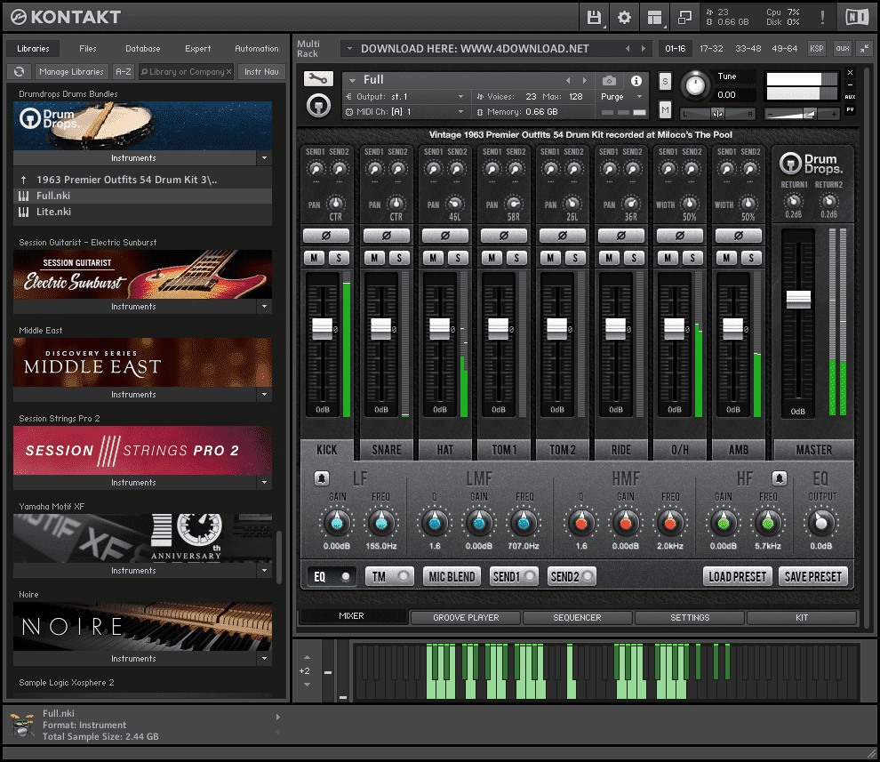The image size is (880, 762).
Task: Open the Purge dropdown
Action: pyautogui.click(x=639, y=97)
